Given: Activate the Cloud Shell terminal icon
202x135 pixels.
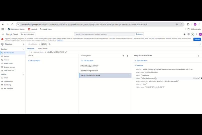Looking at the screenshot, I should [188, 34].
